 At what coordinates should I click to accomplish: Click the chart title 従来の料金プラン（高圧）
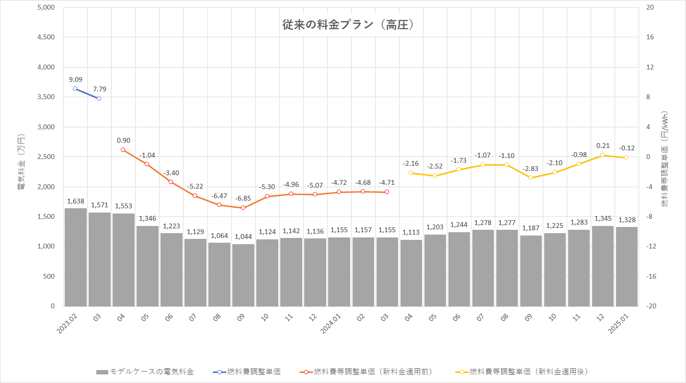coord(348,25)
